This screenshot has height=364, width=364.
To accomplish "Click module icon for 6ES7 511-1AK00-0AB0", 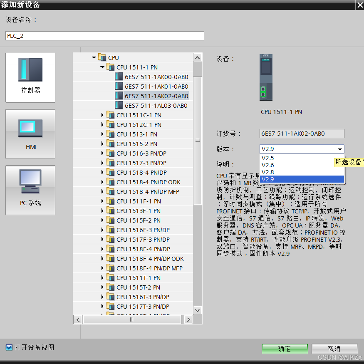I will pos(119,77).
